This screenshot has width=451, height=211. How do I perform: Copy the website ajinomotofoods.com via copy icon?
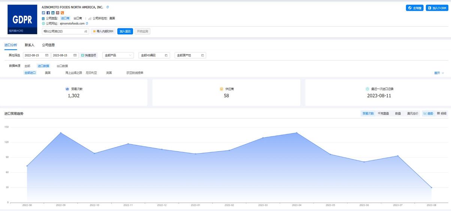87,24
